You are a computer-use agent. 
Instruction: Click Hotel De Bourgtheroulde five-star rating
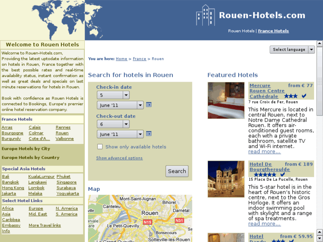point(265,175)
